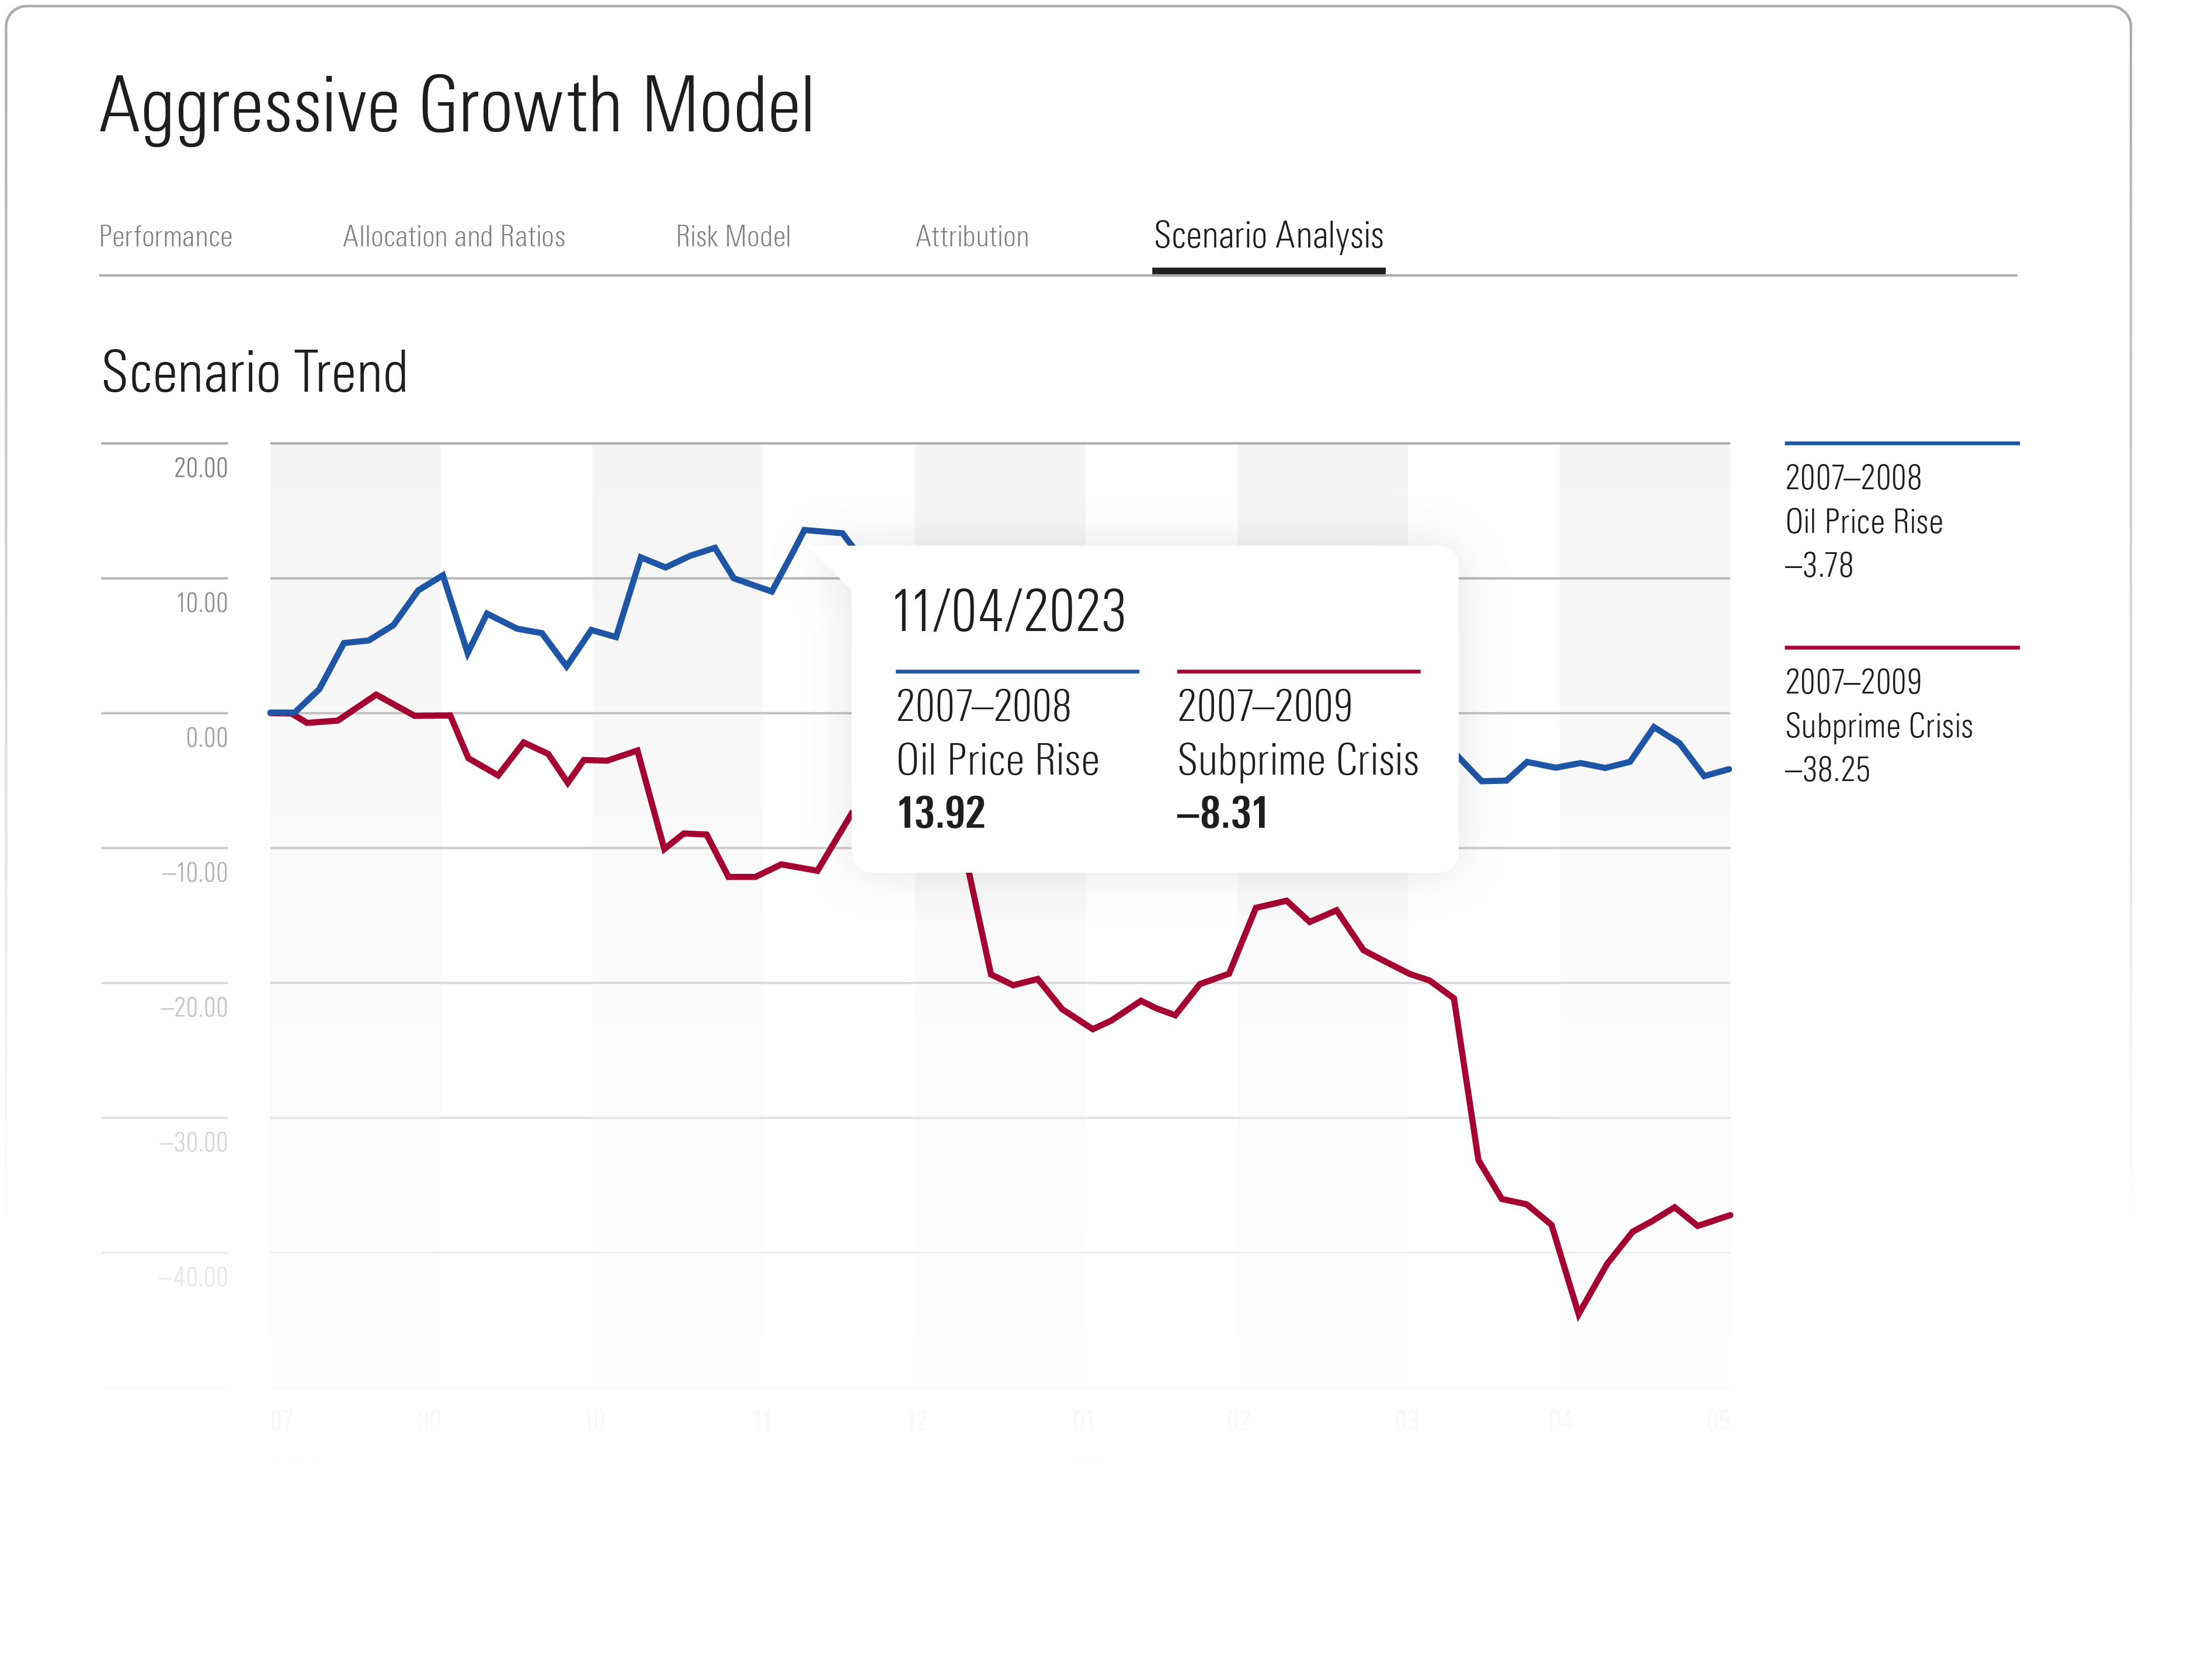Click the tooltip date 11/04/2023
Image resolution: width=2212 pixels, height=1659 pixels.
pyautogui.click(x=1008, y=611)
